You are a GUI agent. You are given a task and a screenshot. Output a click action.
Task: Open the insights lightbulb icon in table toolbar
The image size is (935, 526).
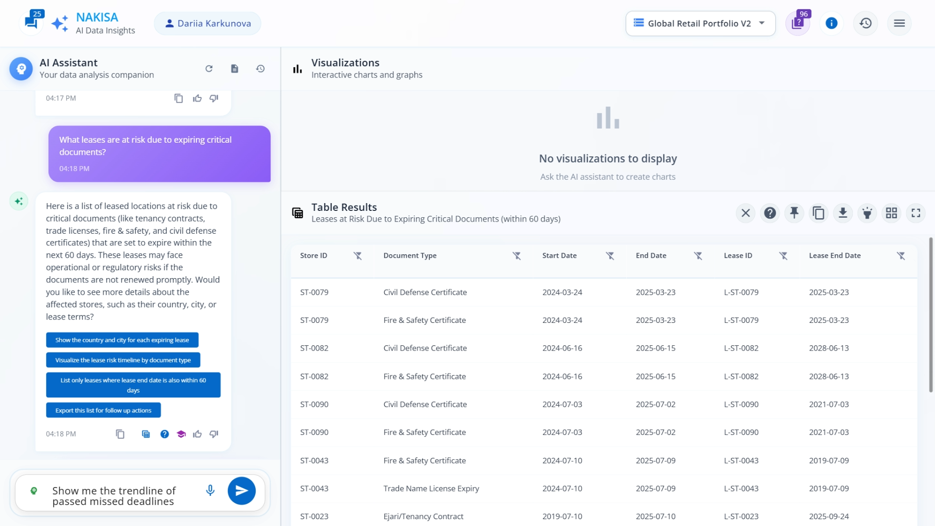(x=867, y=213)
